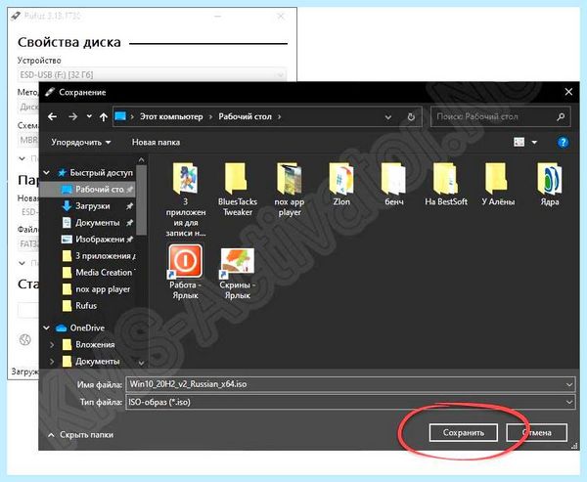
Task: Select 'бенч' folder icon
Action: click(393, 179)
